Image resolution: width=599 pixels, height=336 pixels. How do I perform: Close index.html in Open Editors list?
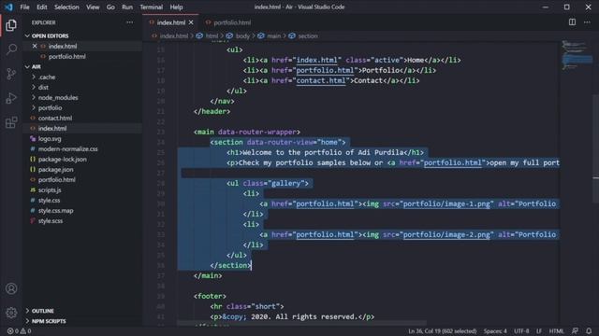pyautogui.click(x=35, y=46)
